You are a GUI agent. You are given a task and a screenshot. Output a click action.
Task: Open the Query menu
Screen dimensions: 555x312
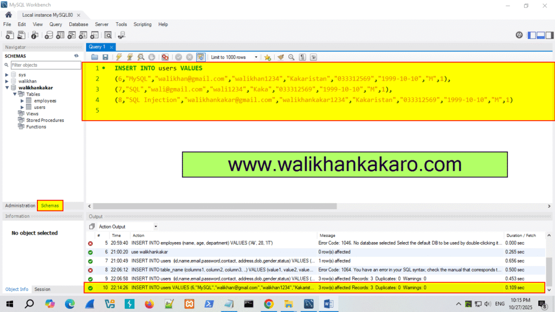55,24
